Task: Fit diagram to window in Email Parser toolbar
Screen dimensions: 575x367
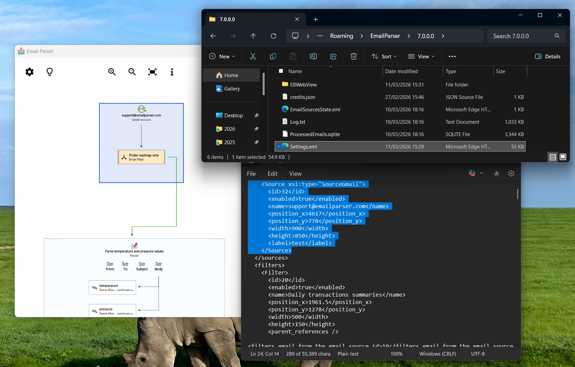Action: tap(152, 72)
